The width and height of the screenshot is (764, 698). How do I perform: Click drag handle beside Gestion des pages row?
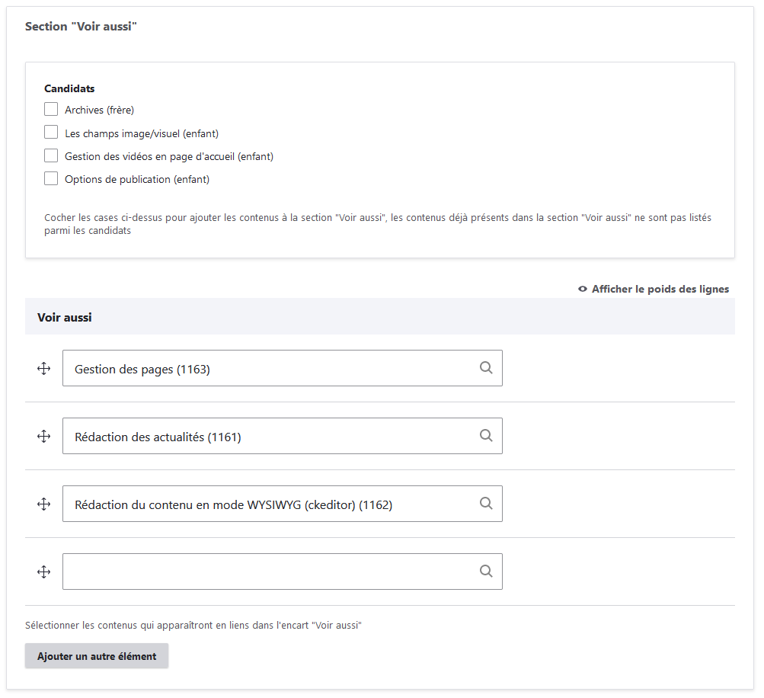click(43, 369)
